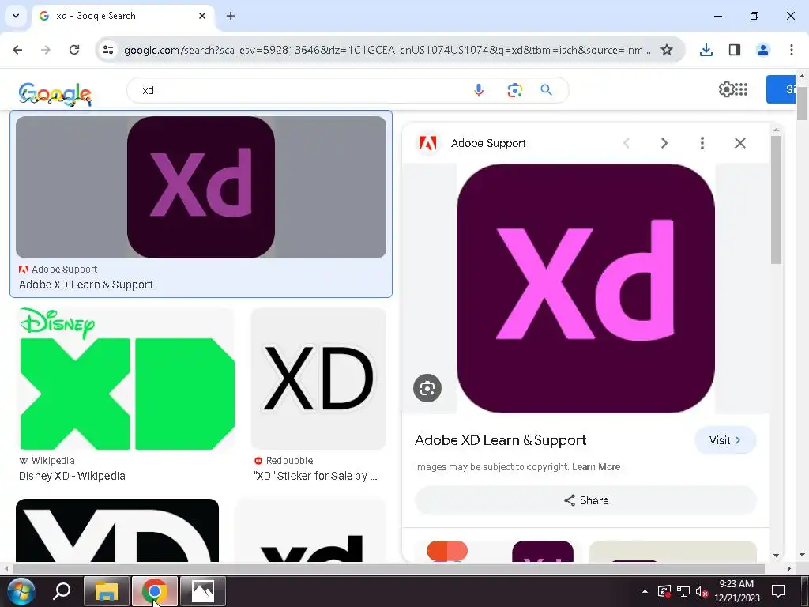Open Chrome downloads icon
Image resolution: width=809 pixels, height=607 pixels.
pos(706,50)
